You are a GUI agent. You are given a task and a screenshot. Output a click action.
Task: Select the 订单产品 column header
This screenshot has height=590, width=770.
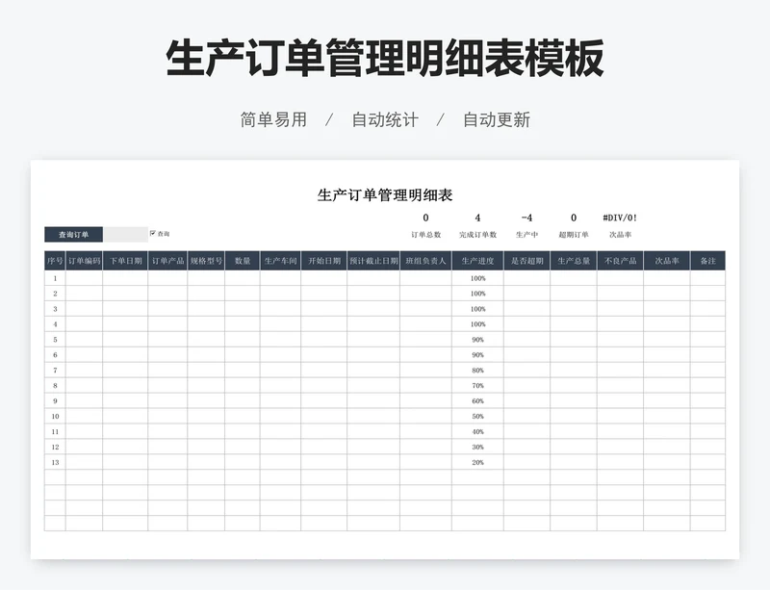167,261
